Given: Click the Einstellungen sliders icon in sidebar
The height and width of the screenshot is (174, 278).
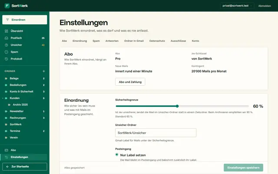Looking at the screenshot, I should (7, 157).
